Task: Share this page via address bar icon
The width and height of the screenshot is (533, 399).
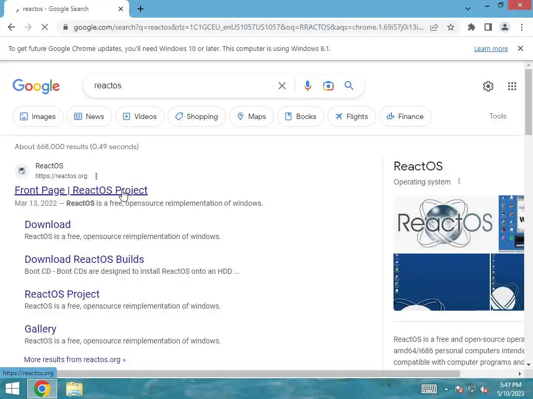Action: (434, 27)
